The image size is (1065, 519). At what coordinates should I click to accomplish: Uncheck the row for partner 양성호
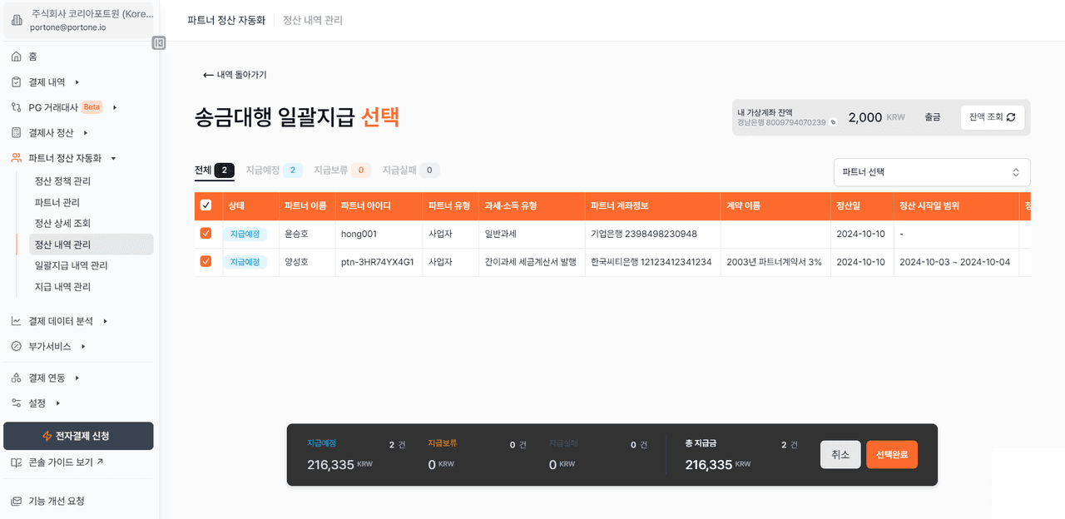(x=206, y=261)
